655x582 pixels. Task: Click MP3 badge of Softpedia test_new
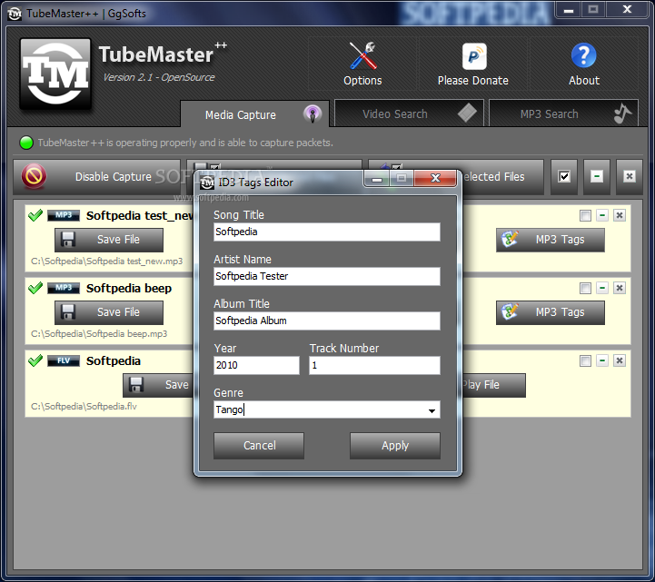click(64, 215)
